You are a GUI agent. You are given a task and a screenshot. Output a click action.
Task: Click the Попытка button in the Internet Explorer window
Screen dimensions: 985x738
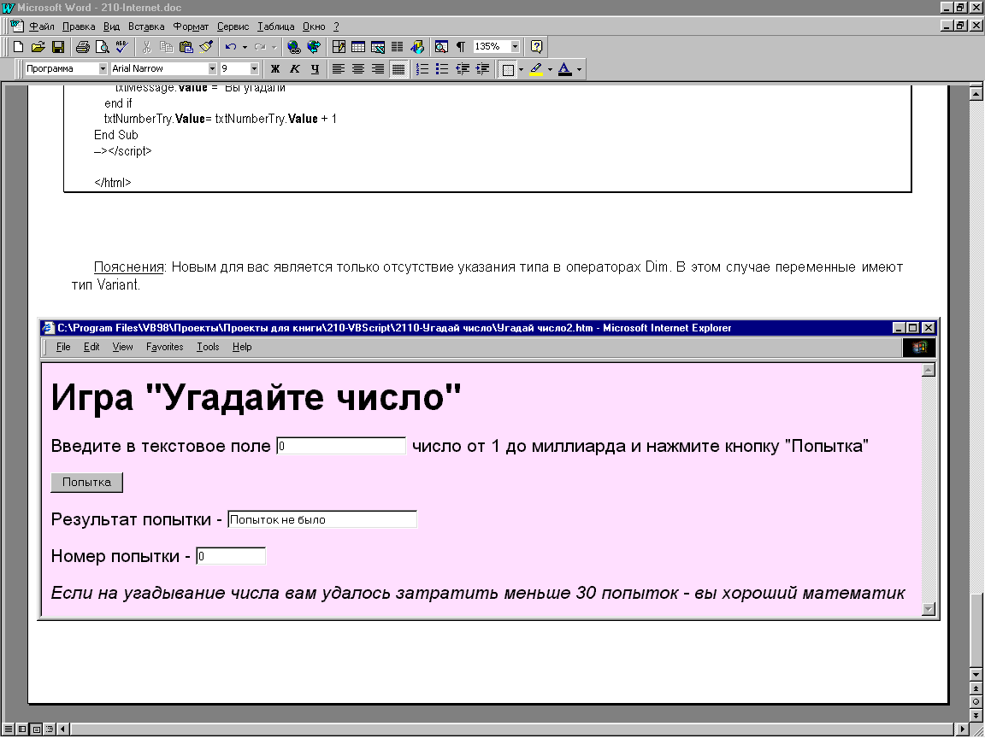point(86,483)
